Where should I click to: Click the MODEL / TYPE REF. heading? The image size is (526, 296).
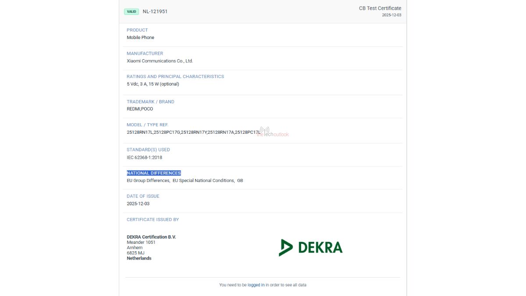(x=147, y=125)
